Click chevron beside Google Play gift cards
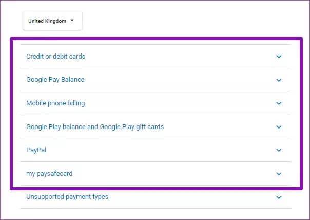Screen dimensions: 310x220 (x=279, y=127)
